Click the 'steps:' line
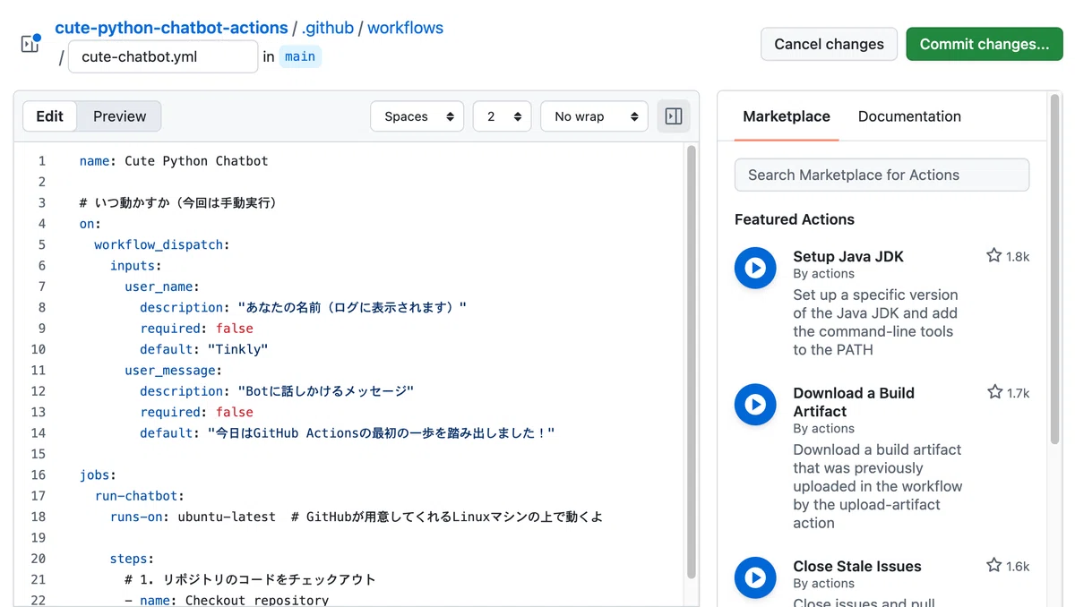Screen dimensions: 1075x607 pos(132,558)
